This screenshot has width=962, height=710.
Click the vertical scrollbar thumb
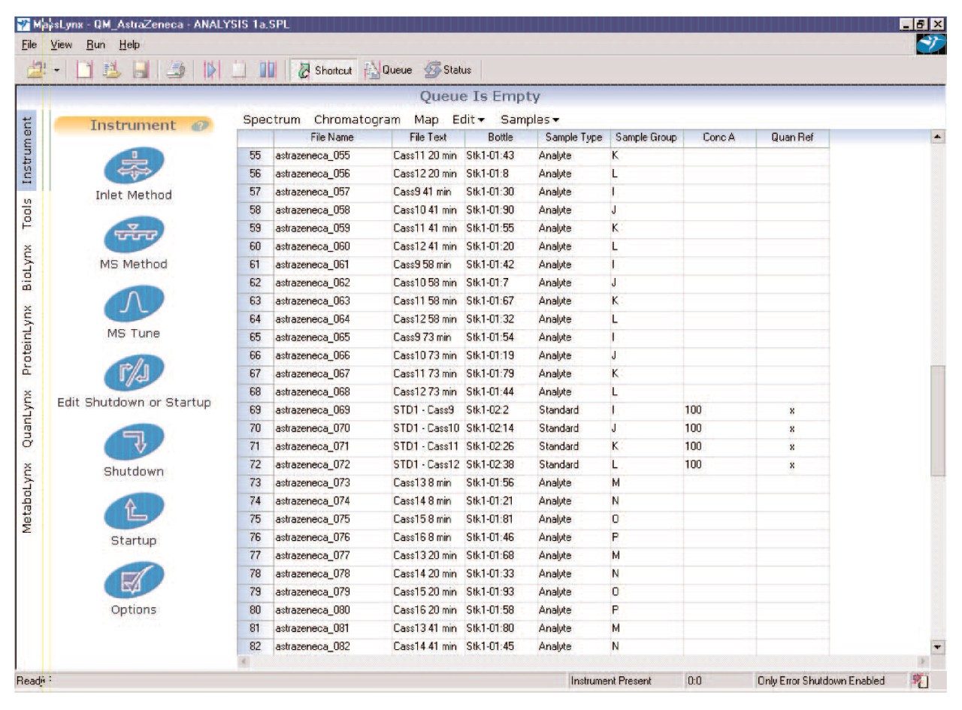click(x=937, y=421)
